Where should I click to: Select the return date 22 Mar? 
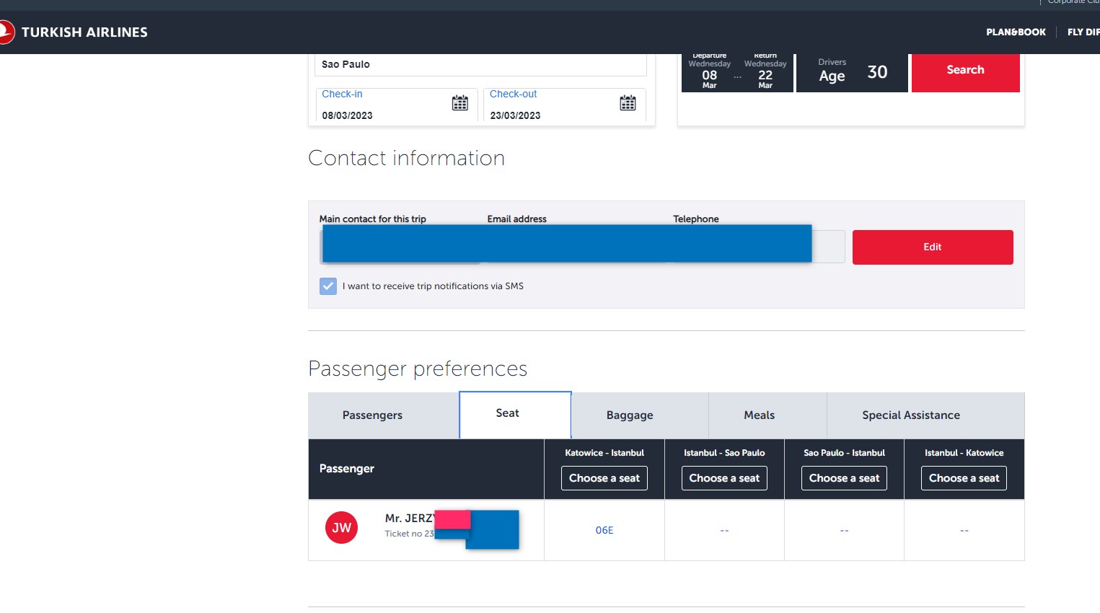765,73
